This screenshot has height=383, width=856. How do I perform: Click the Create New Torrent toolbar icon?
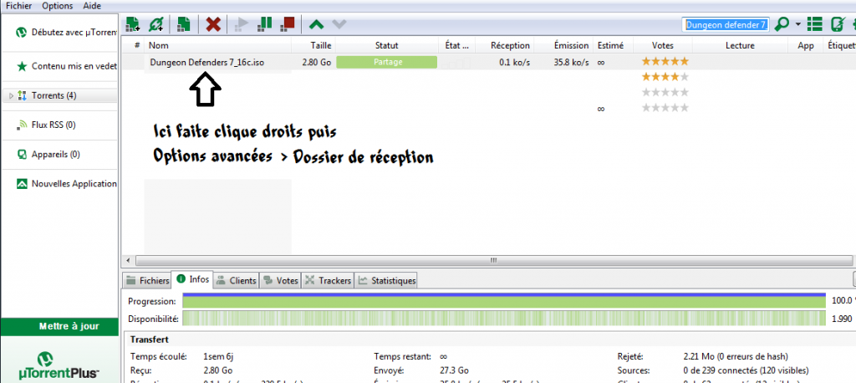[x=184, y=24]
